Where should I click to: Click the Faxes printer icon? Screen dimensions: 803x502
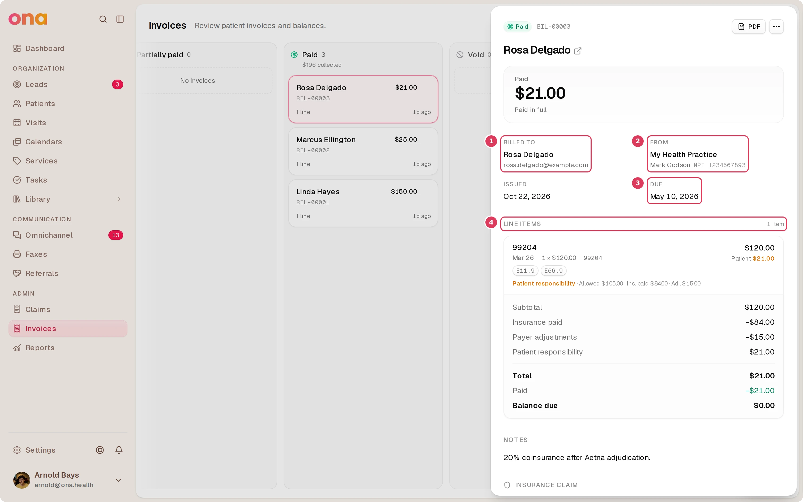[x=17, y=254]
